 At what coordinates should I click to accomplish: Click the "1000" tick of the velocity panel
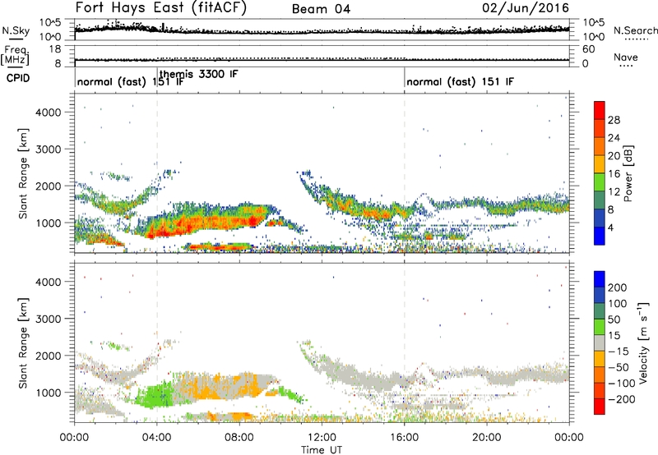tap(49, 393)
